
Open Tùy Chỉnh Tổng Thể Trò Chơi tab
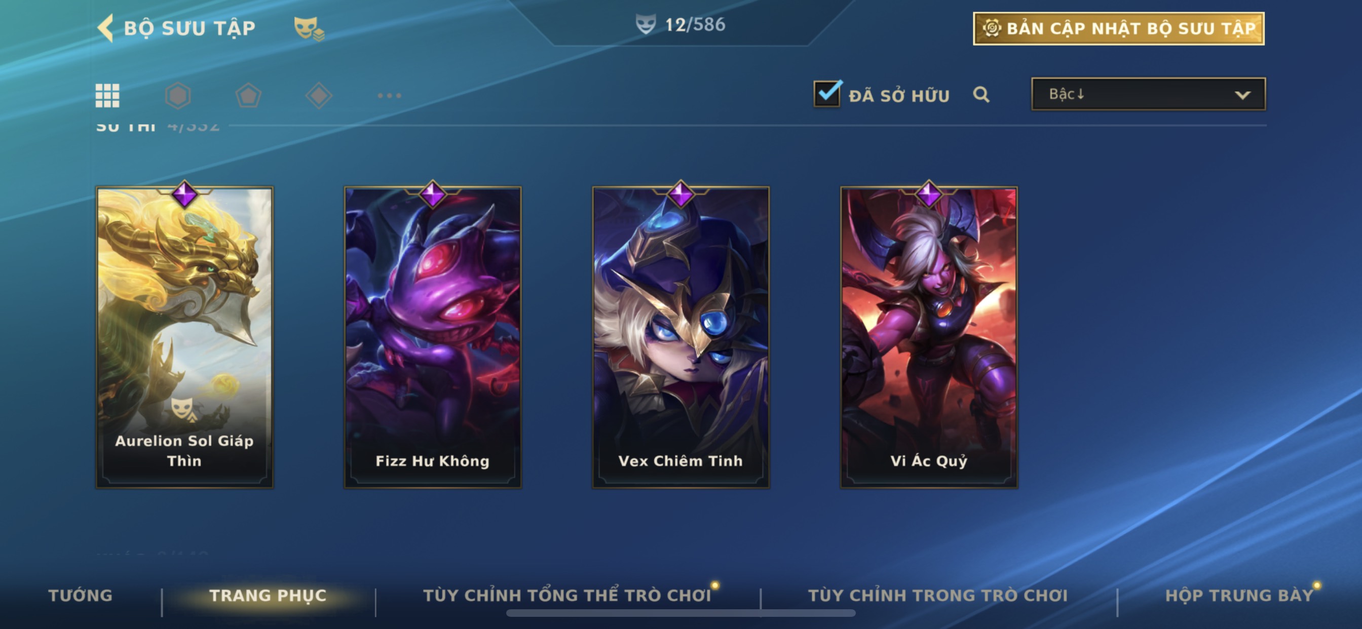567,595
